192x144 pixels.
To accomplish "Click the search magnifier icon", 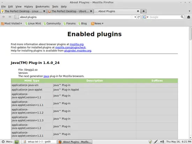I will (x=182, y=17).
